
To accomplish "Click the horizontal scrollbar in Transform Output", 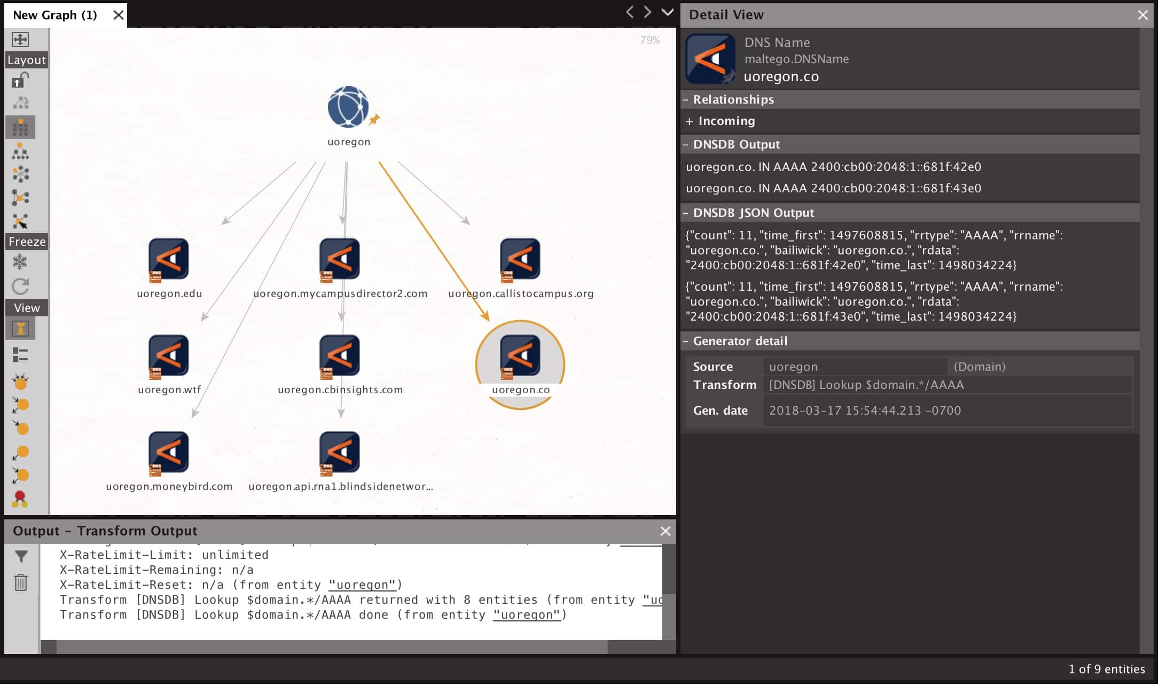I will coord(332,647).
